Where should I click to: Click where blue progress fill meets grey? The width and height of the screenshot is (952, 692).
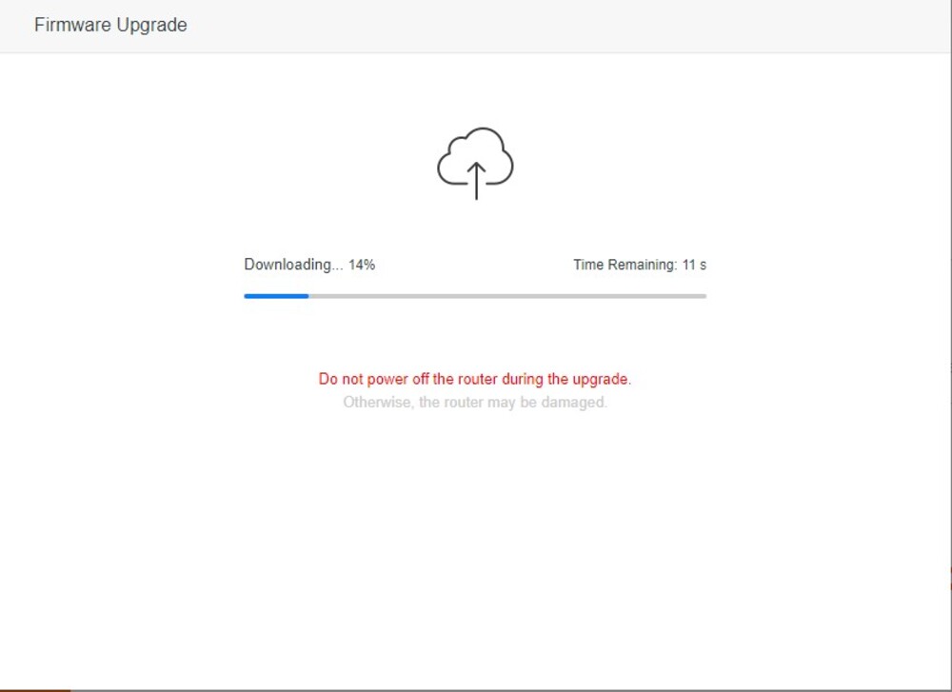(308, 296)
